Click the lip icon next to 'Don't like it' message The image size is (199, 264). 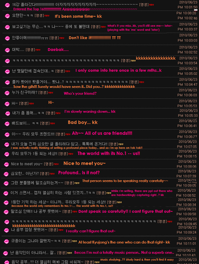point(7,38)
